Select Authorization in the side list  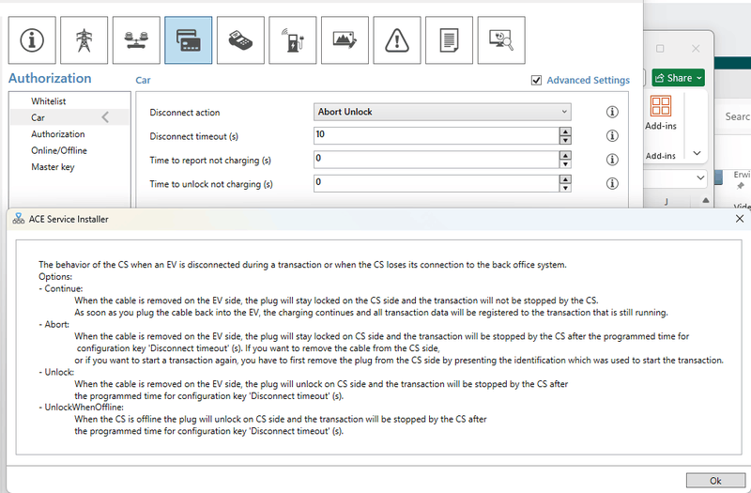click(x=58, y=134)
